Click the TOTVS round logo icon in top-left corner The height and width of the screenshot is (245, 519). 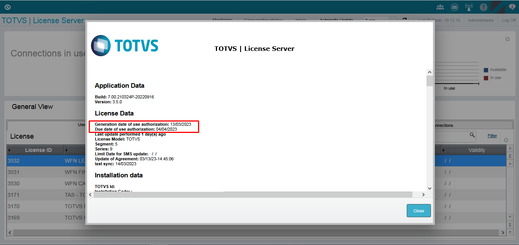(8, 7)
